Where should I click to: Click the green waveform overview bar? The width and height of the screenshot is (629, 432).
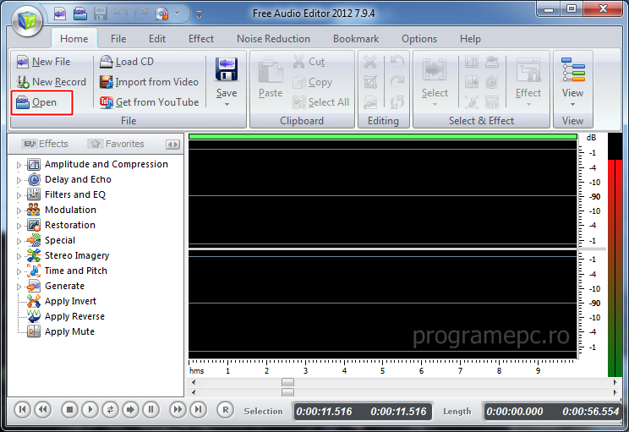pyautogui.click(x=383, y=137)
